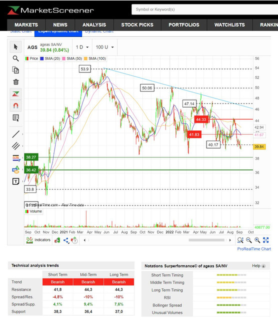The image size is (278, 320).
Task: Click the fullscreen expand icon
Action: tap(266, 240)
